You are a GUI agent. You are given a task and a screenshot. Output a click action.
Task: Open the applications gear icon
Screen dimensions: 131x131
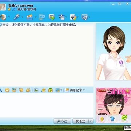pos(85,17)
